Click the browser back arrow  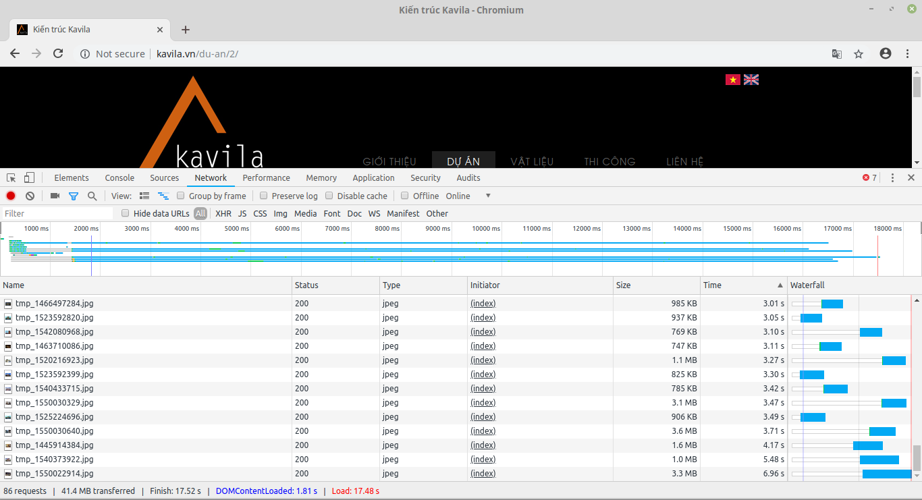click(15, 54)
